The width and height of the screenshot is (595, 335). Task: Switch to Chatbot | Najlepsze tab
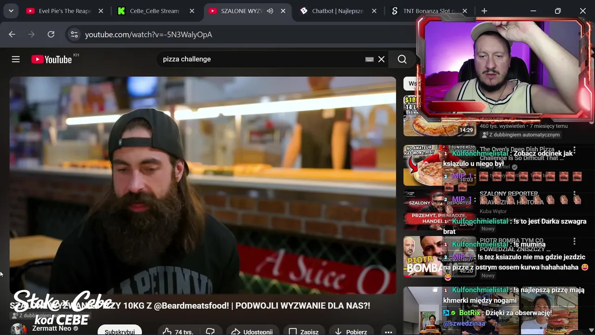click(x=337, y=11)
